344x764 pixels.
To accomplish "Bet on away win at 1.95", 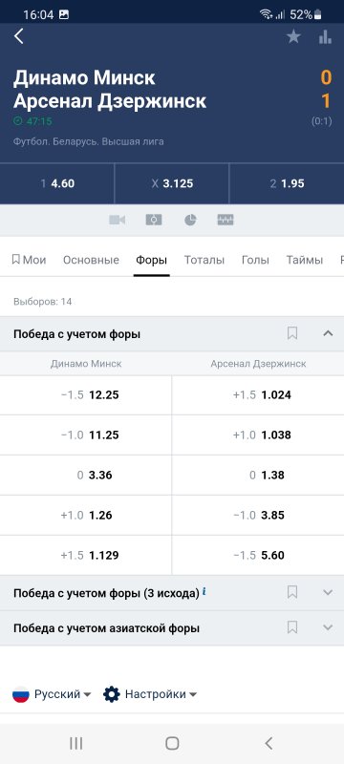I will 287,183.
